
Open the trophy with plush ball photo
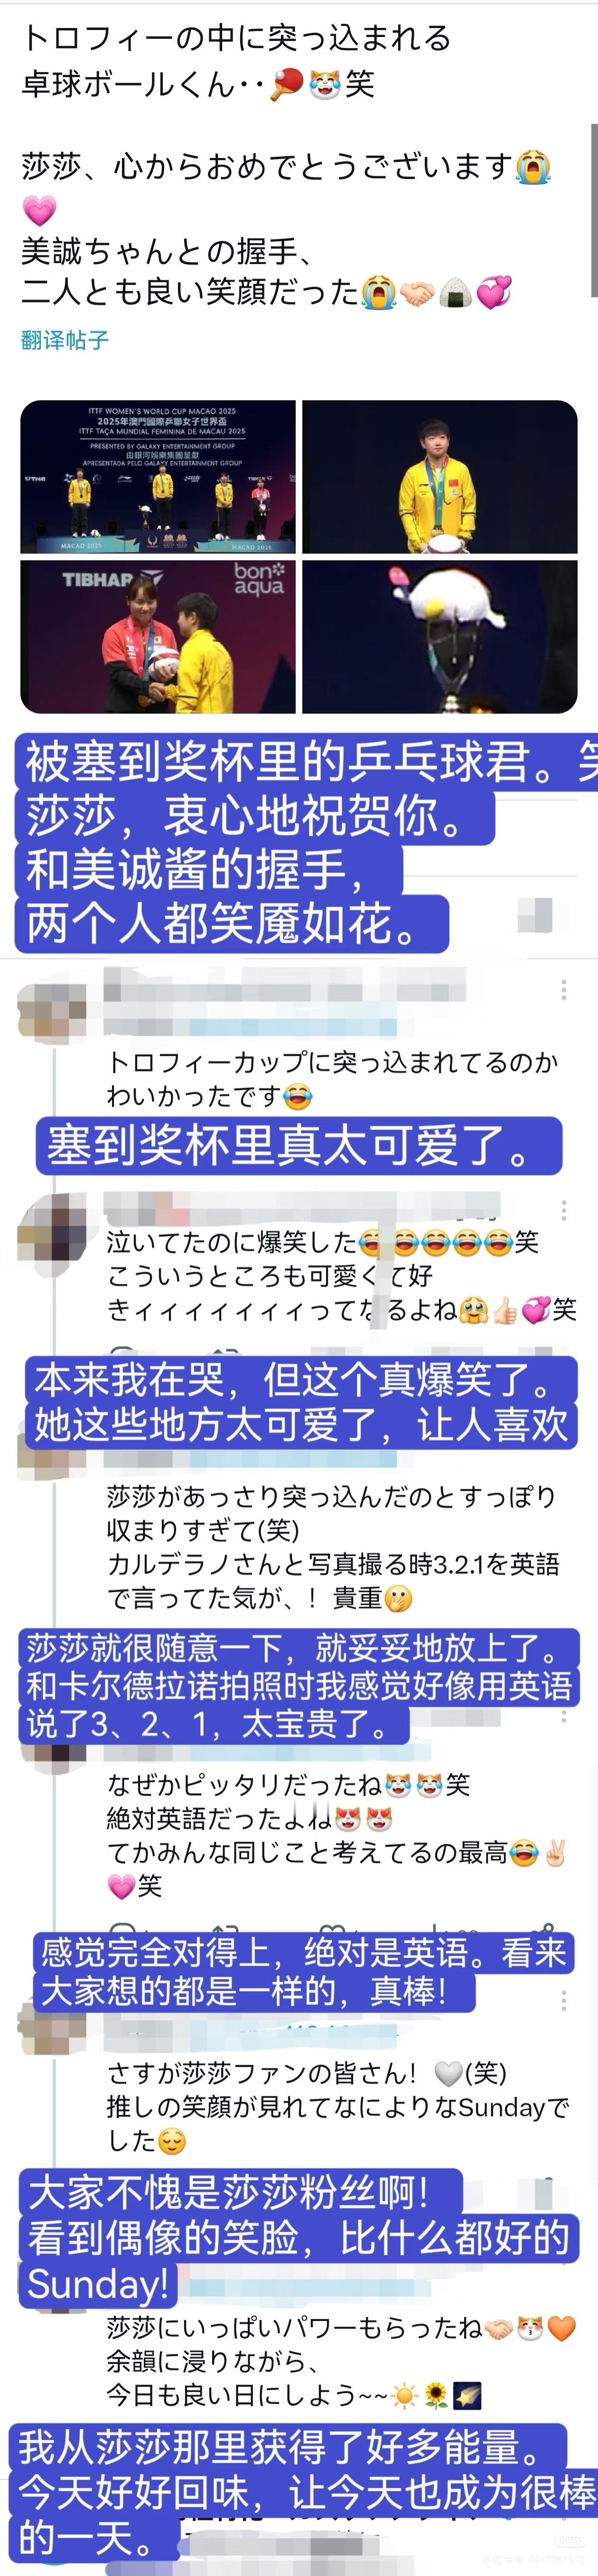(440, 636)
